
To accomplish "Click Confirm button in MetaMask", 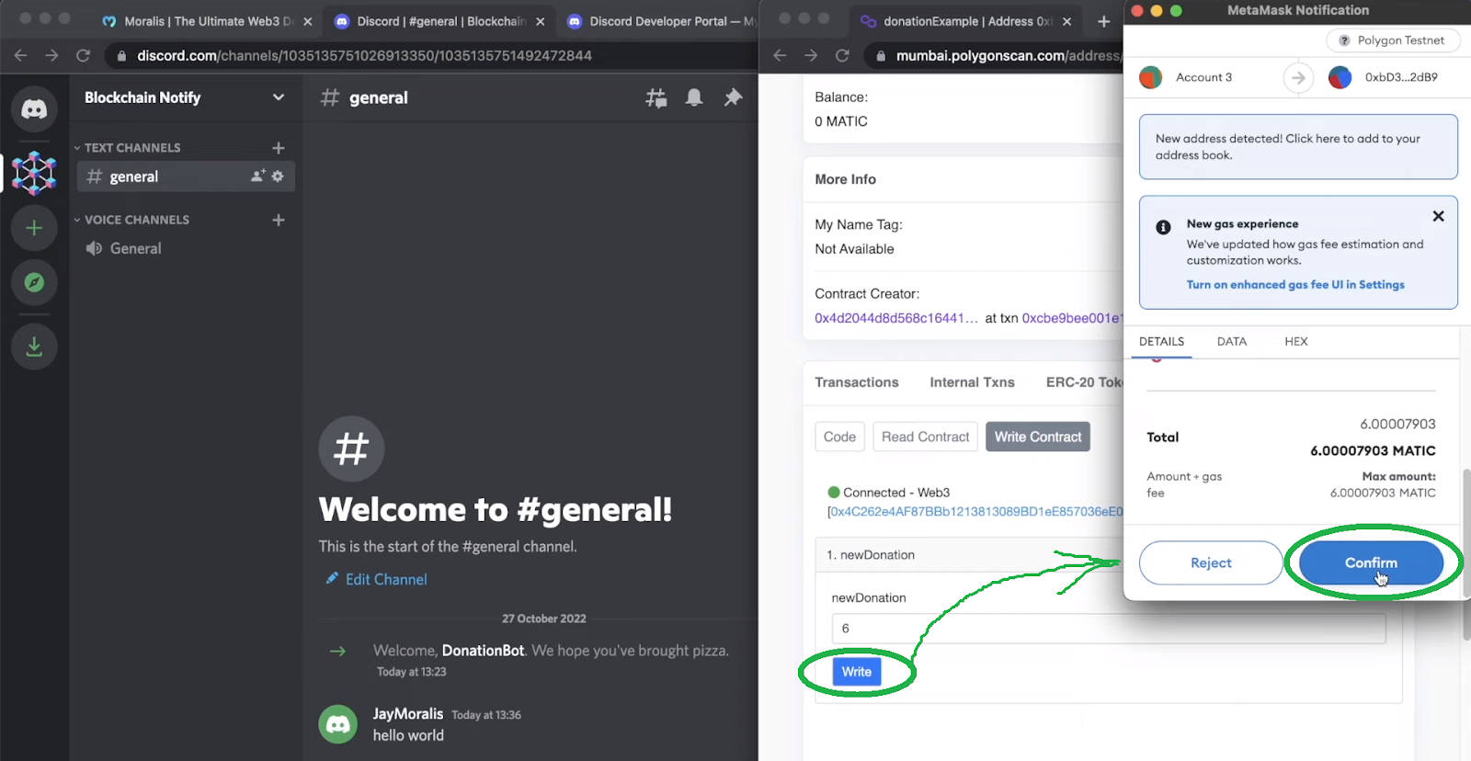I will (x=1370, y=562).
